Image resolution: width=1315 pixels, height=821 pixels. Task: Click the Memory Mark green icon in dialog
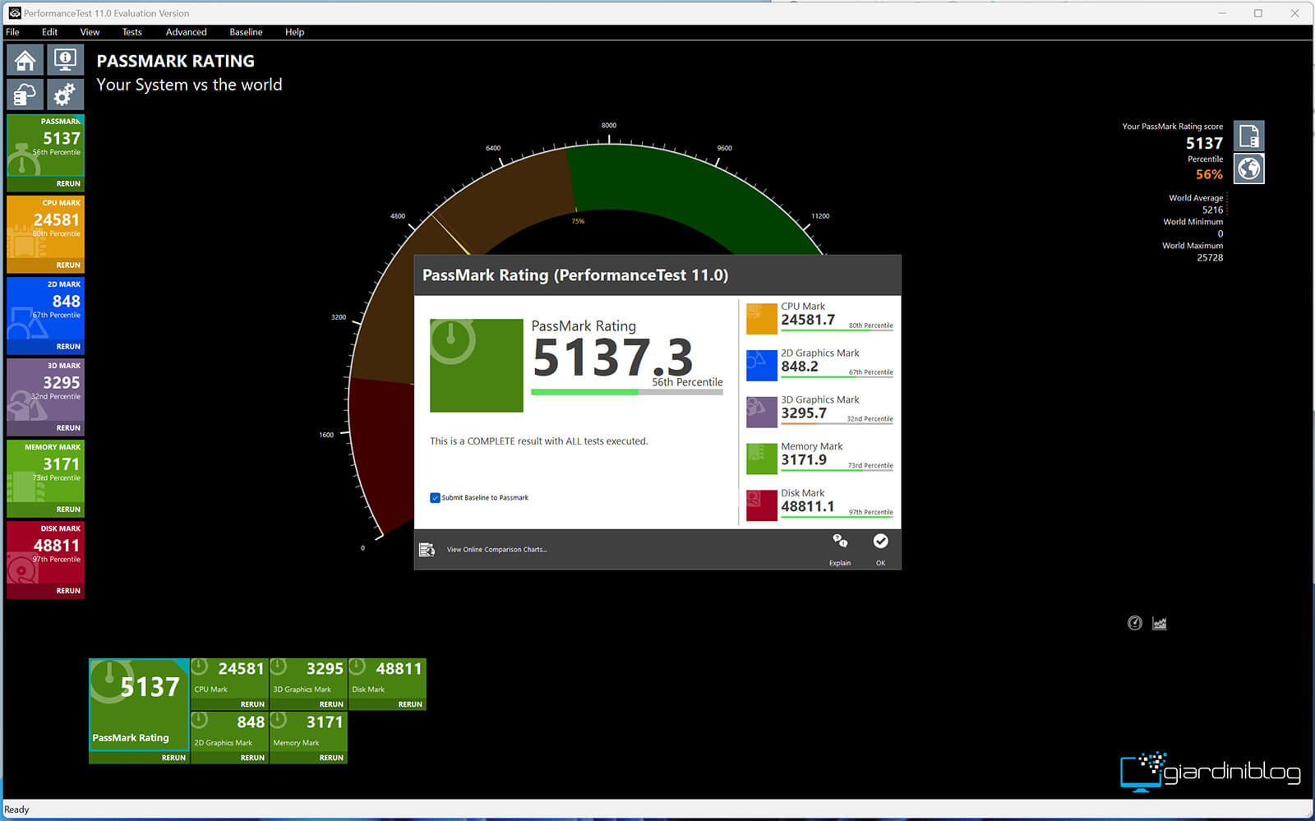point(762,459)
